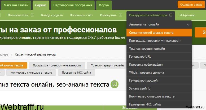This screenshot has width=206, height=110.
Task: Open Вывод средств
Action: [52, 15]
